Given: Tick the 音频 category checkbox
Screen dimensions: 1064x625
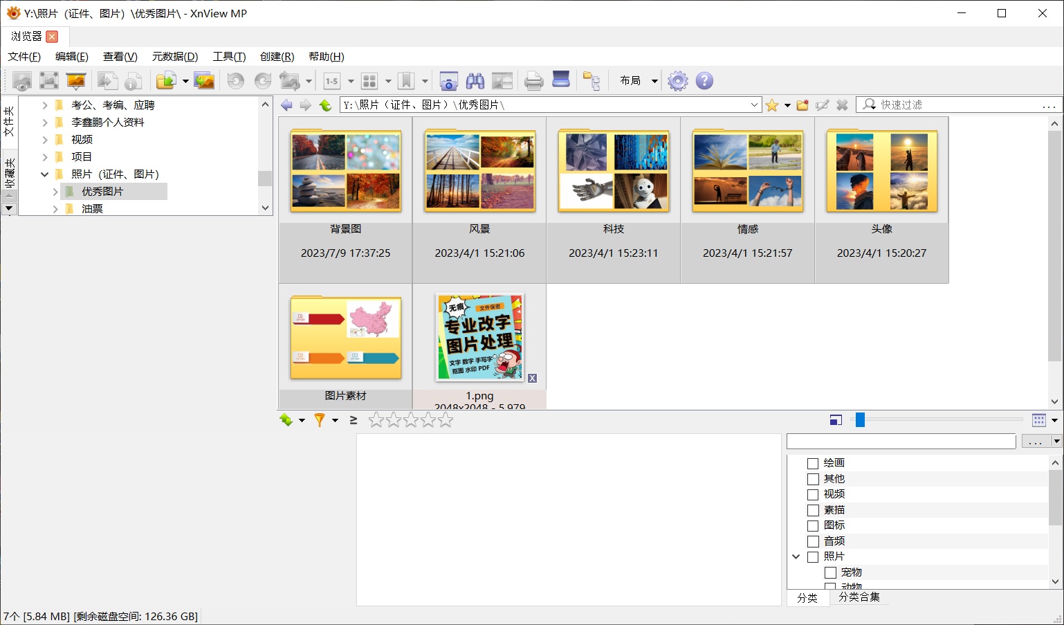Looking at the screenshot, I should coord(813,541).
